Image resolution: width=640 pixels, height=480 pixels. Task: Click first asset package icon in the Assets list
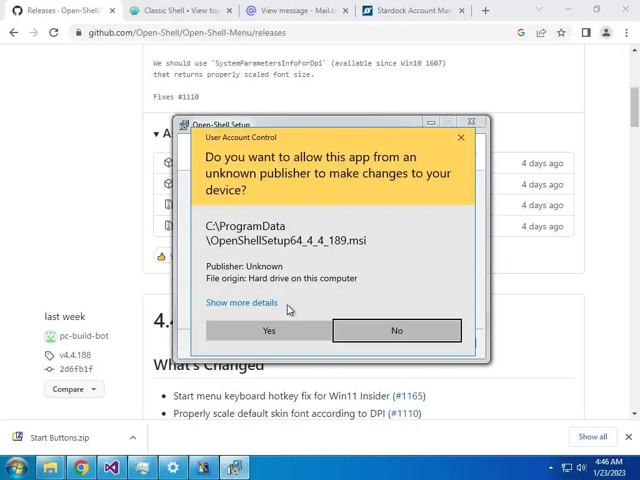coord(168,162)
